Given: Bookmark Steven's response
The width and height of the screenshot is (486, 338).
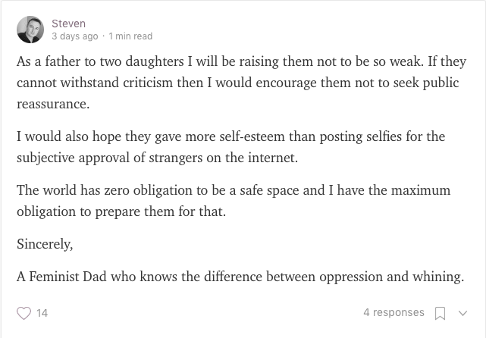Looking at the screenshot, I should pyautogui.click(x=440, y=313).
